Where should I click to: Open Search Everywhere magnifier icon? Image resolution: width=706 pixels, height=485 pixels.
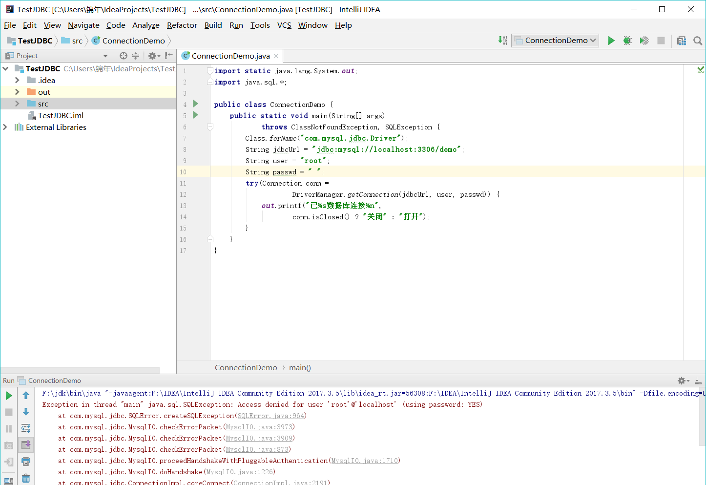(x=698, y=41)
